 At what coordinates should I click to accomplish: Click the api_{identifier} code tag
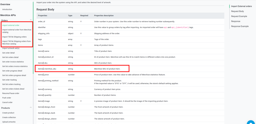[180, 27]
